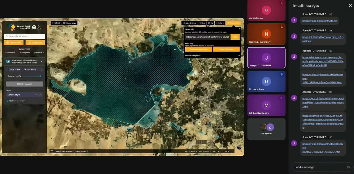354x174 pixels.
Task: Open the three-dot layer options menu
Action: click(x=41, y=70)
